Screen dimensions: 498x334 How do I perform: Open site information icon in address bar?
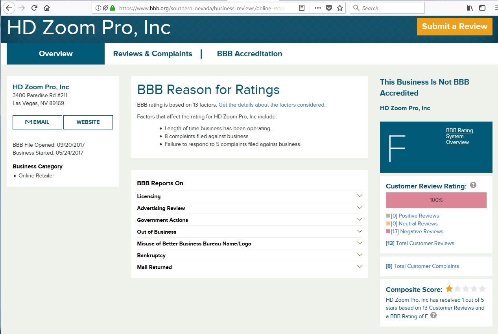tap(98, 8)
